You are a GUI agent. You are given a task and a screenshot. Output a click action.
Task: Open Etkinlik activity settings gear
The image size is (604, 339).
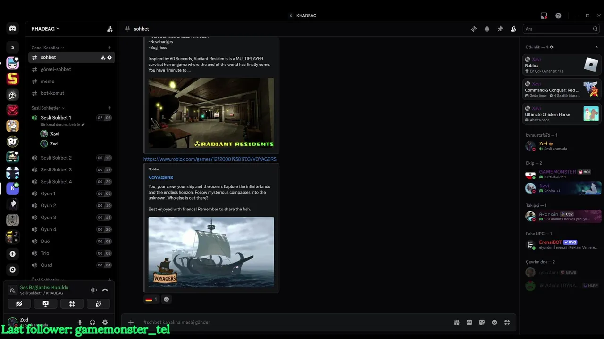[x=552, y=47]
